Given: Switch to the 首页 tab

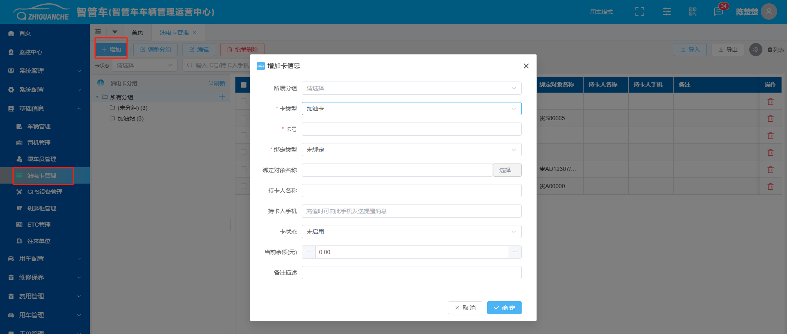Looking at the screenshot, I should point(137,32).
